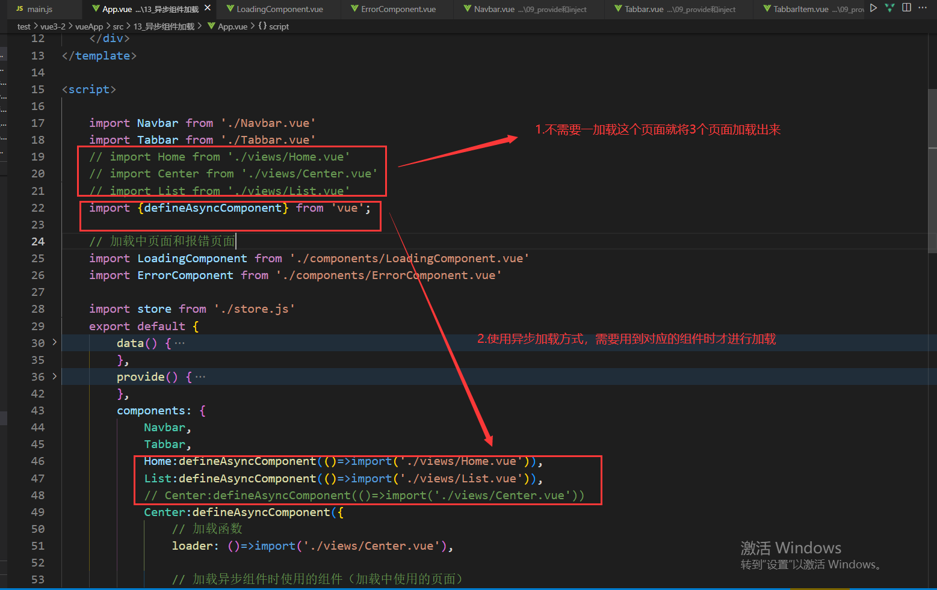
Task: Expand the folded data() block at line 30
Action: point(54,342)
